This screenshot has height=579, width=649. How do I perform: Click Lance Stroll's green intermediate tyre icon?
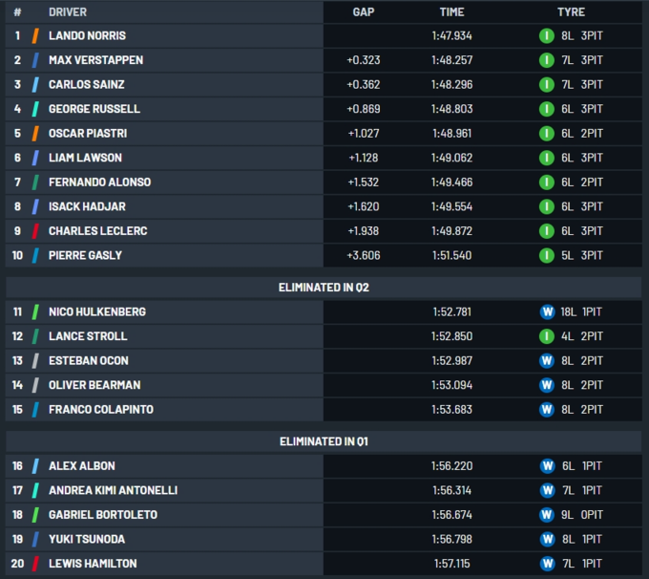[547, 336]
